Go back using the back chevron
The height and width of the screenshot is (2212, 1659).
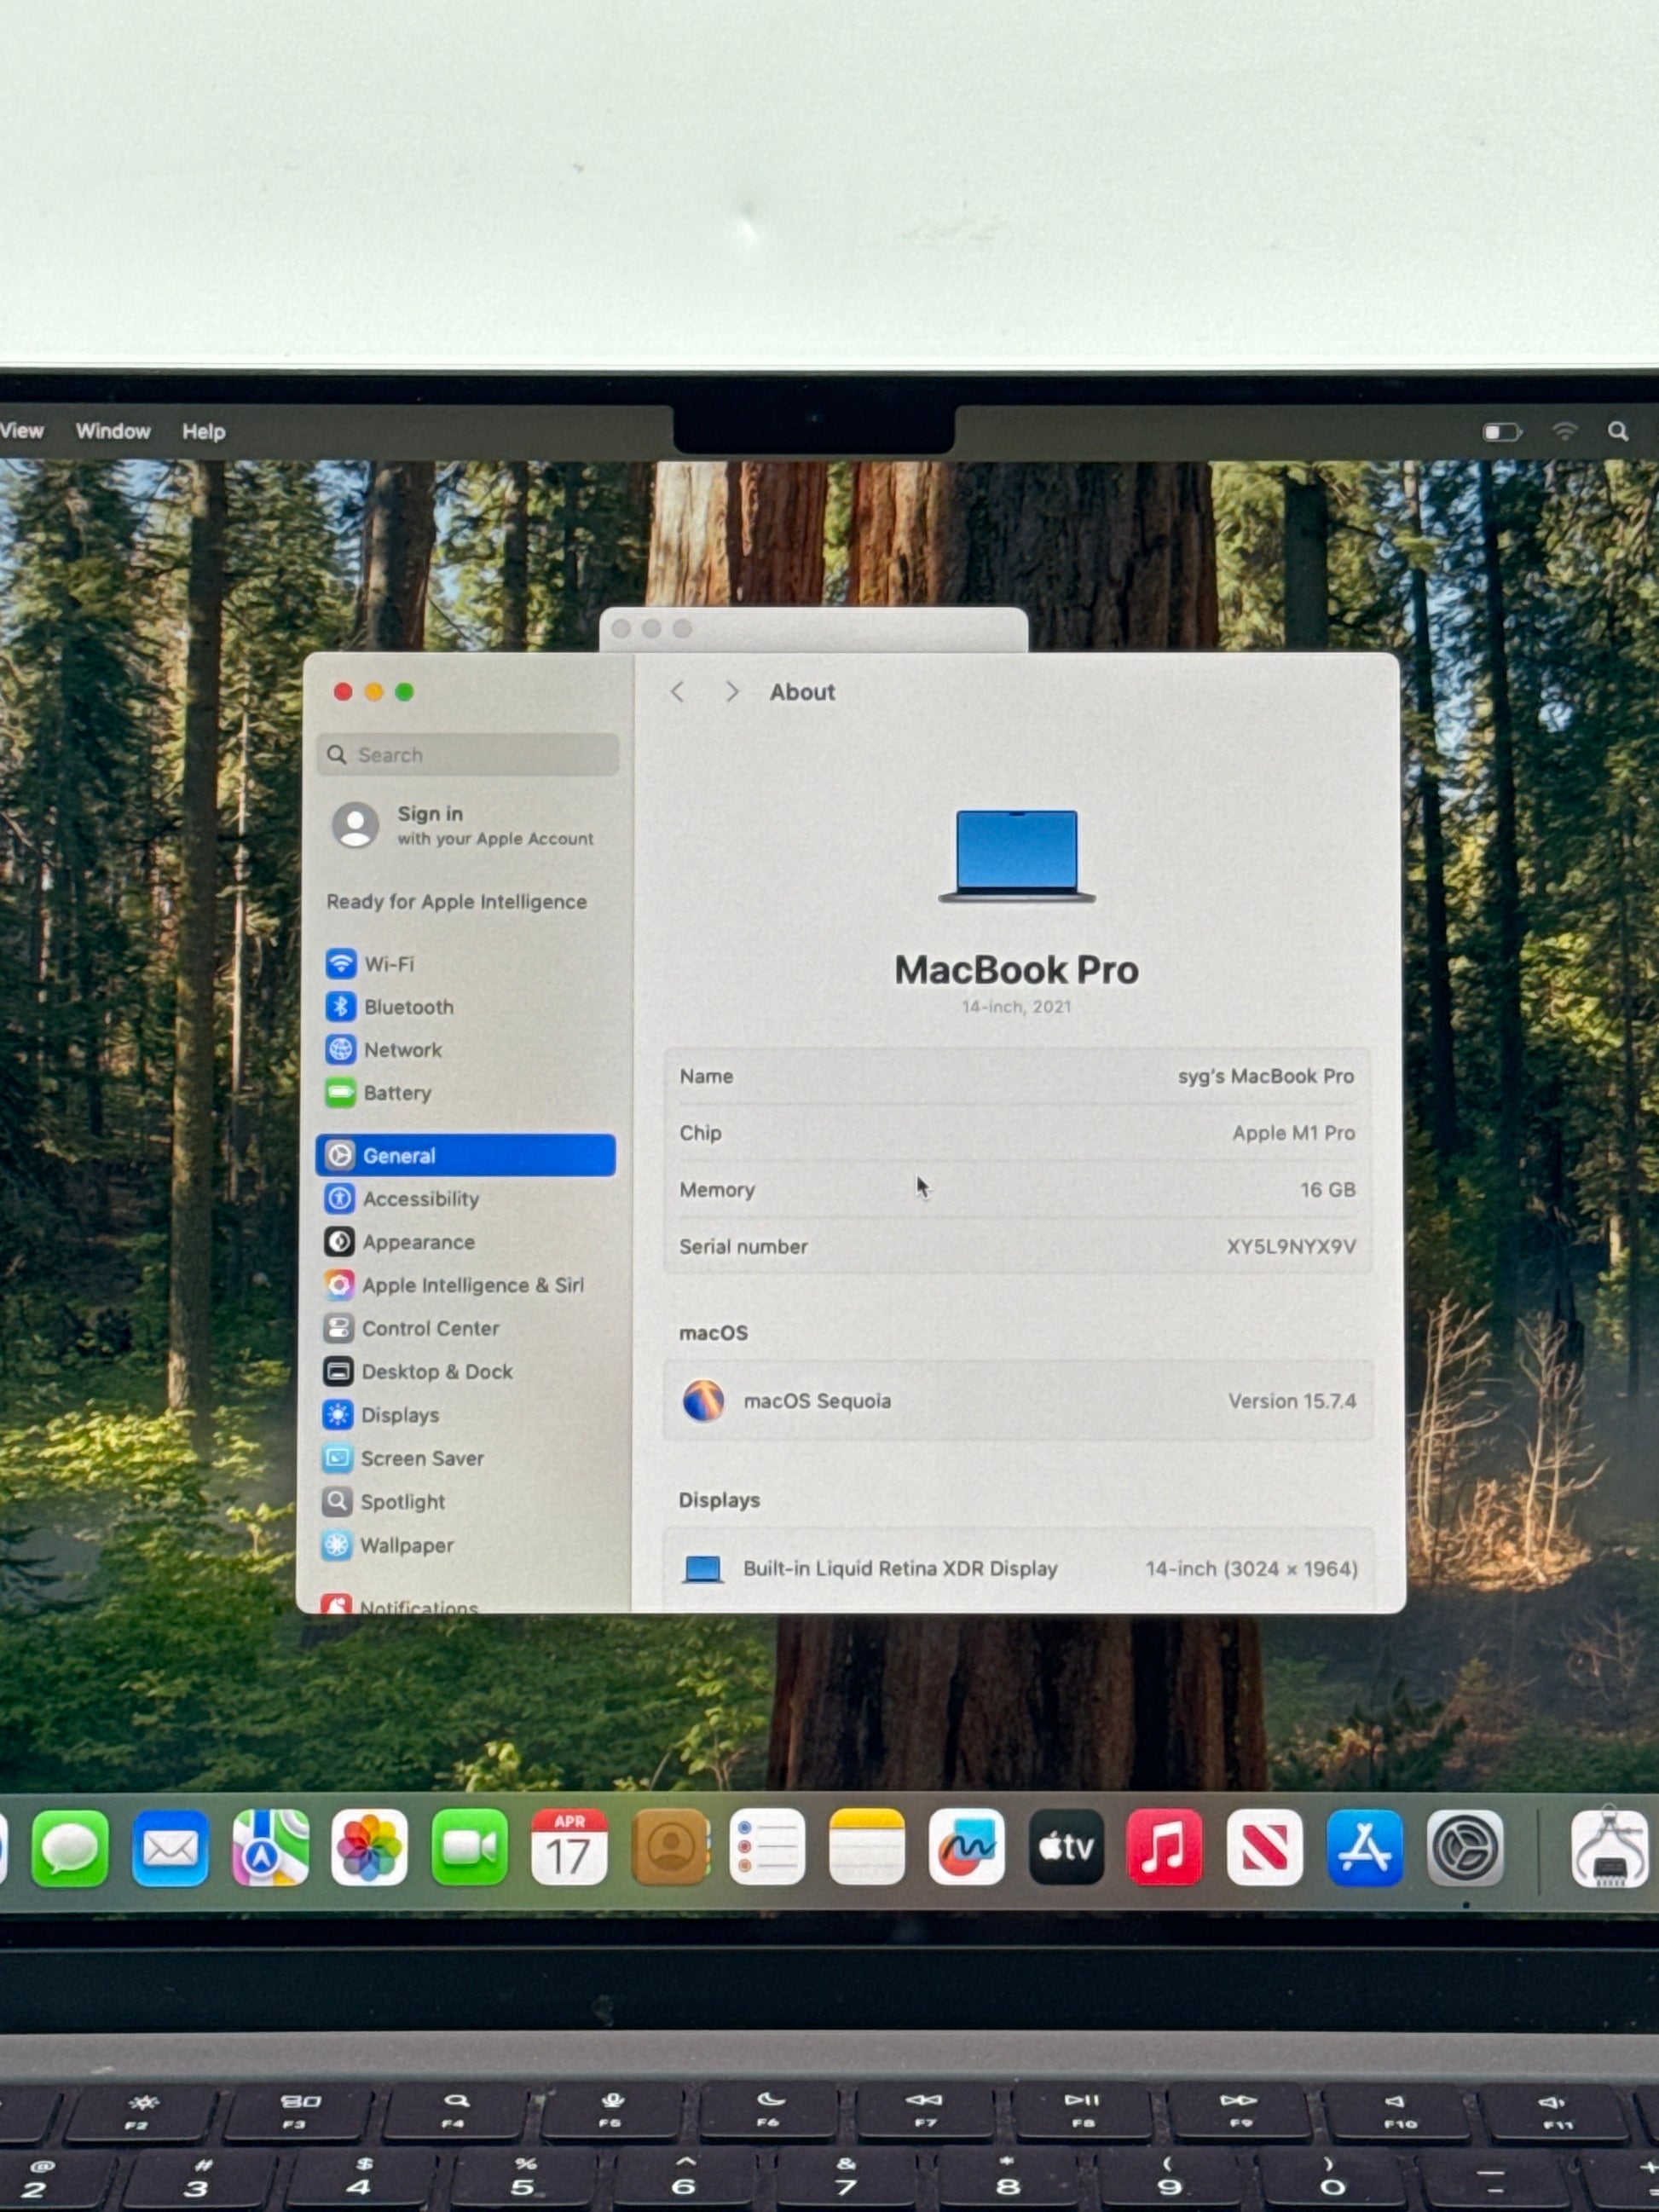pos(678,692)
